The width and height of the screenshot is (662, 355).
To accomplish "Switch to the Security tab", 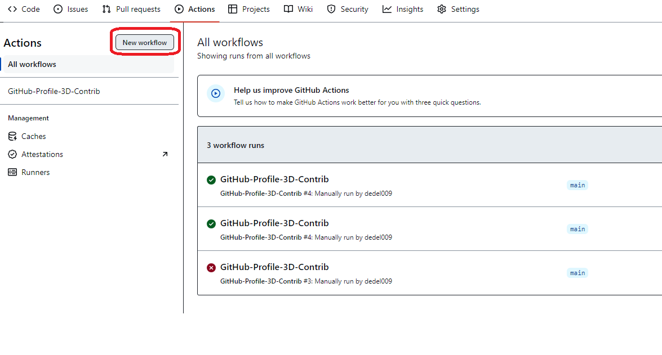I will click(348, 9).
